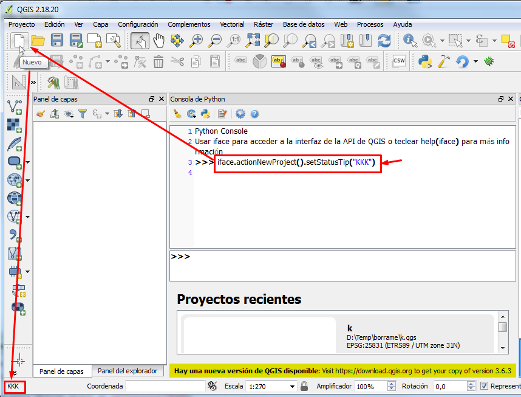Open a project with the folder icon
Screen dimensions: 521x397
click(38, 41)
